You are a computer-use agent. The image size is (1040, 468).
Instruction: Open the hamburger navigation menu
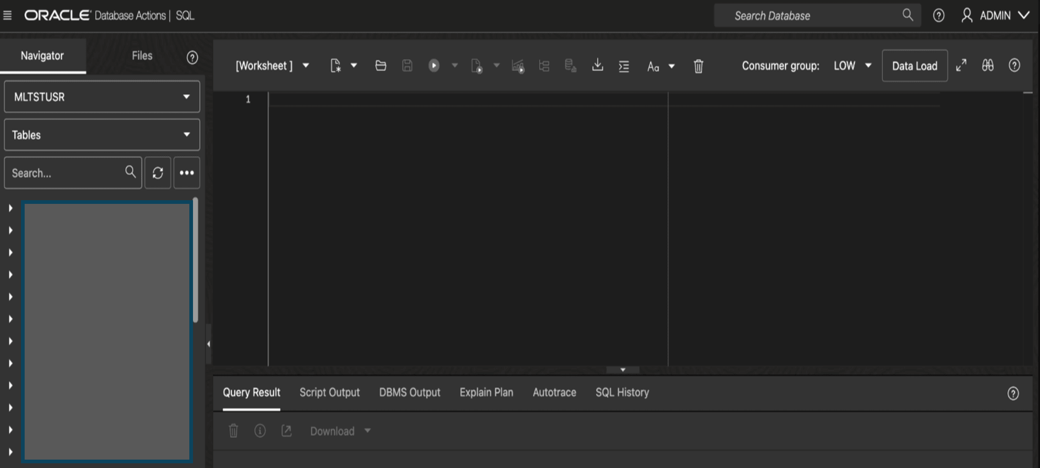(x=7, y=16)
